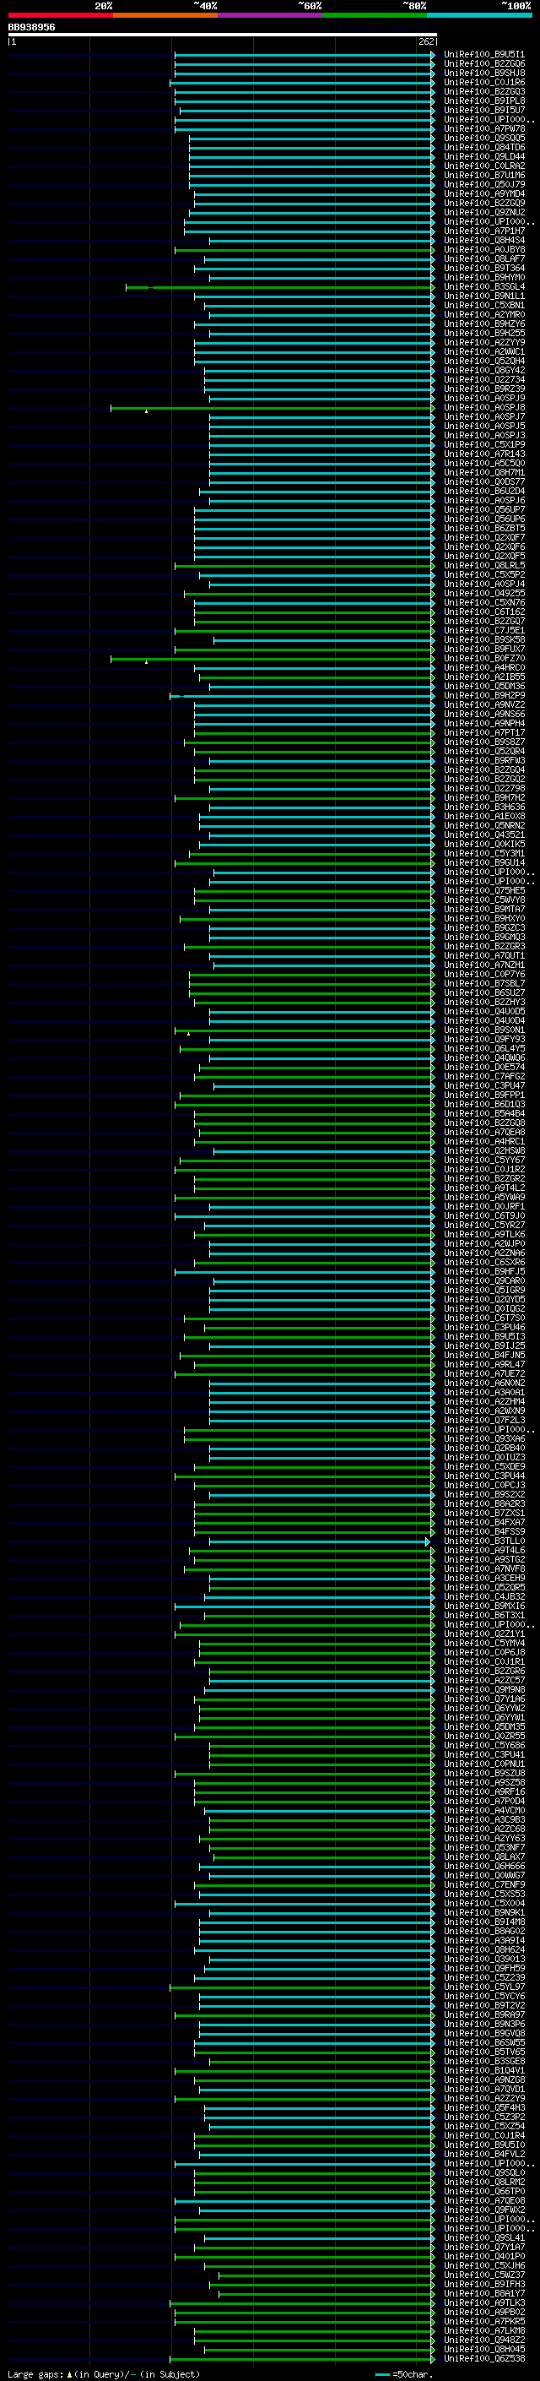The height and width of the screenshot is (2381, 540).
Task: Select the UniRef100_C5YY67 label
Action: [484, 1160]
